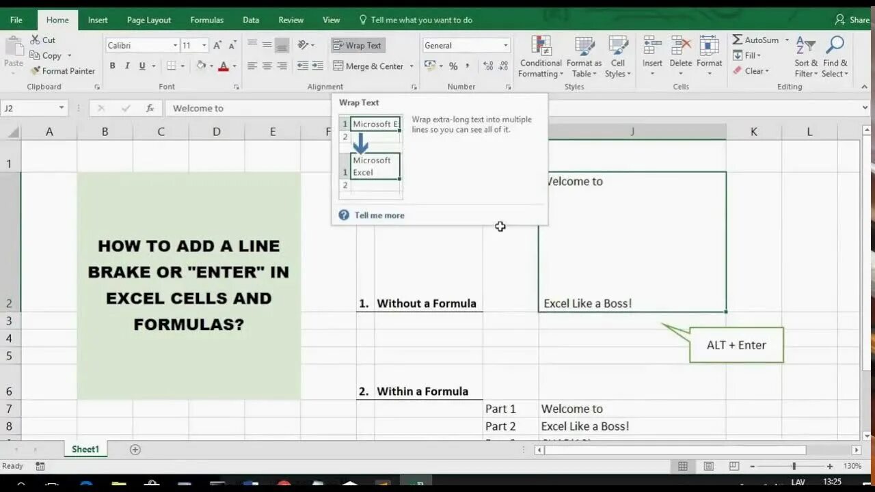Click AutoSum sigma button
875x492 pixels.
[x=756, y=40]
